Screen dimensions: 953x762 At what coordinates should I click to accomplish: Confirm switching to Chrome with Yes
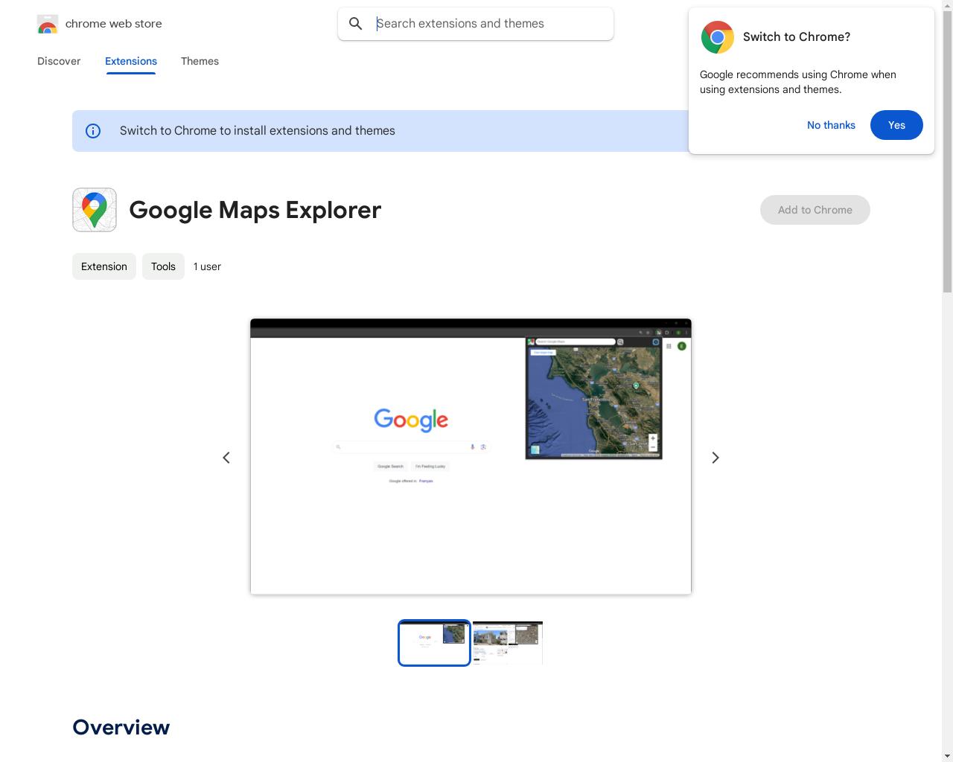[x=896, y=125]
